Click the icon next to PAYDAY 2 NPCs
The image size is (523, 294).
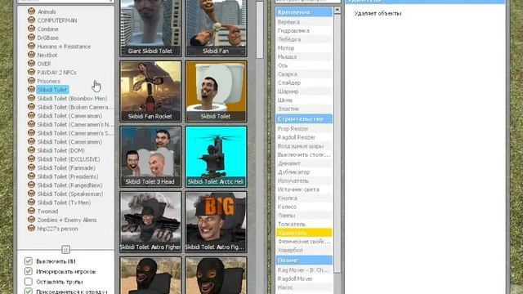[x=31, y=72]
